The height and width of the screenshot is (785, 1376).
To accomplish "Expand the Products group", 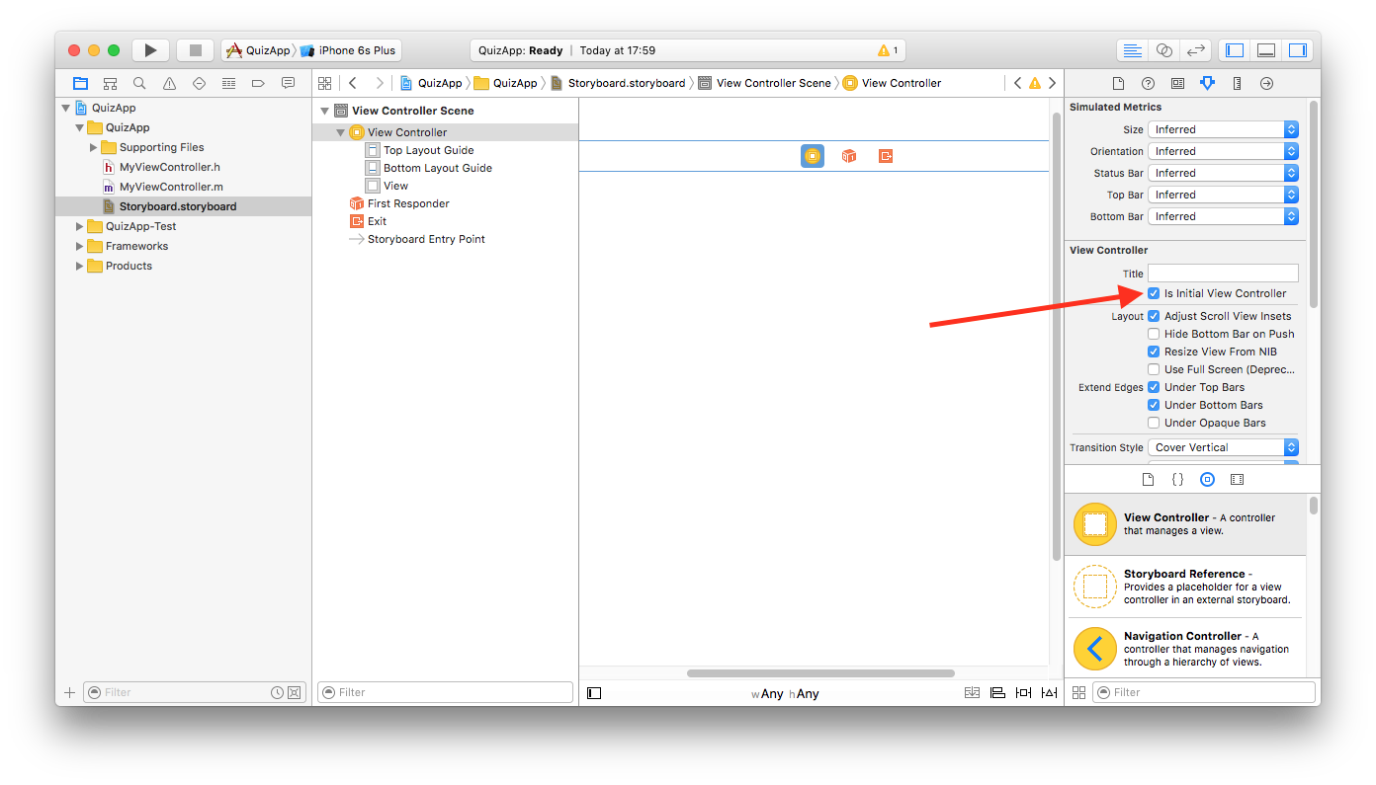I will (80, 266).
